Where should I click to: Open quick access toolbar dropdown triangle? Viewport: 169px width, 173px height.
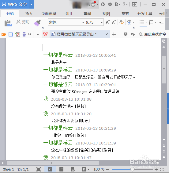(x=38, y=35)
